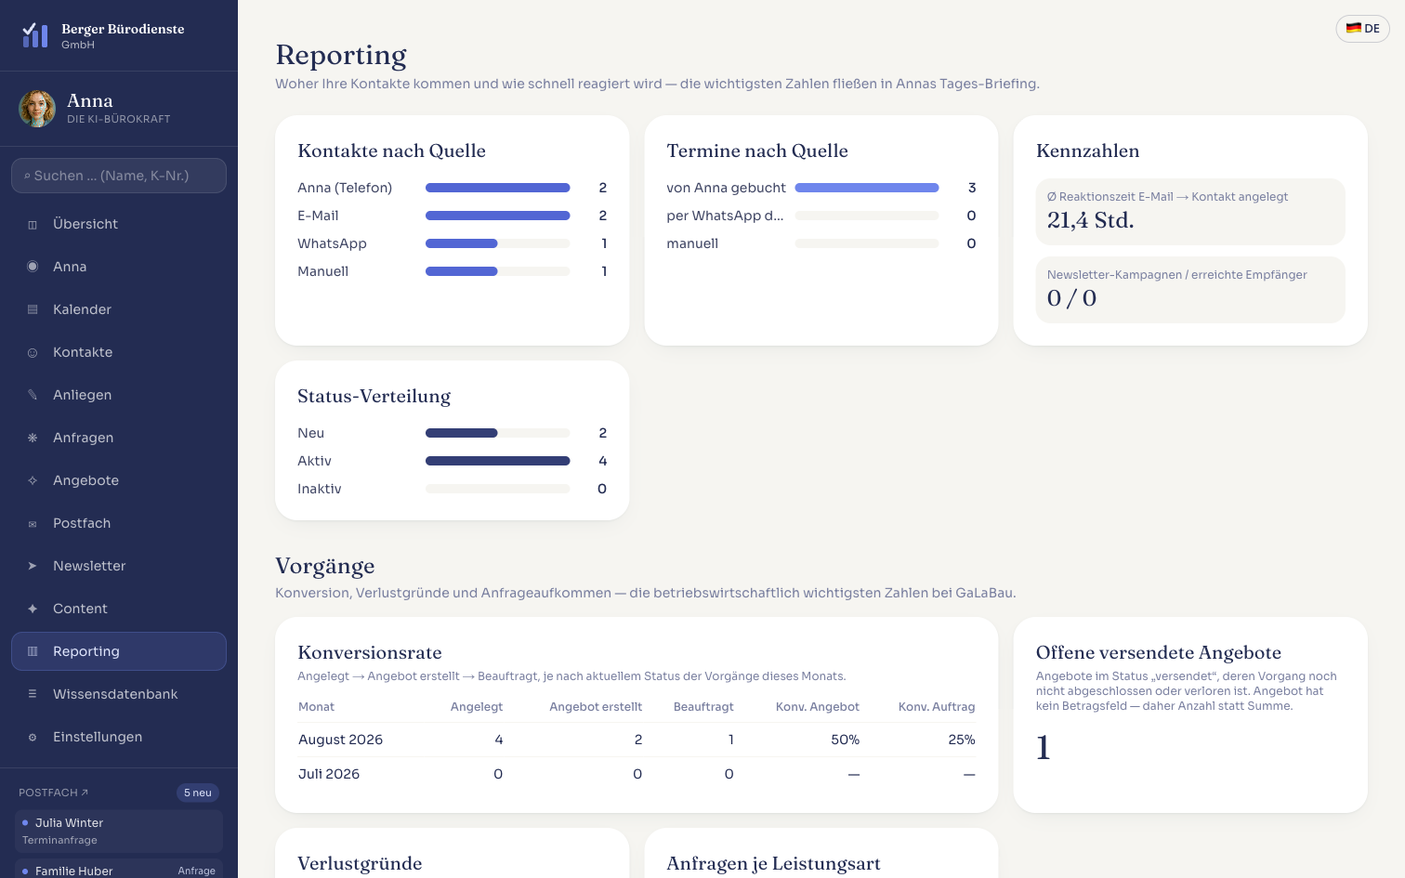Open the DE language selector

point(1363,29)
